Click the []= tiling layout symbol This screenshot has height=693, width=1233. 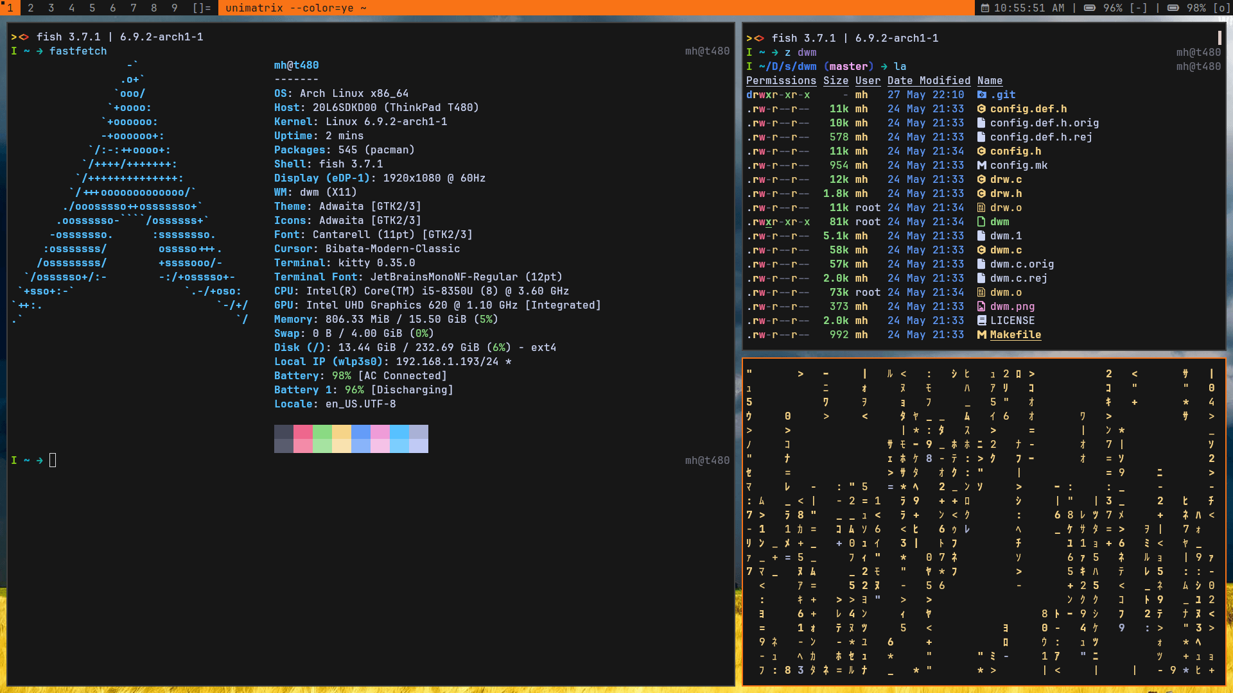202,8
